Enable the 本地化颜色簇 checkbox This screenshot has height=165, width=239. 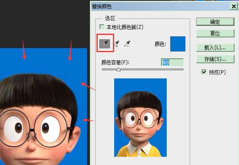coord(102,27)
